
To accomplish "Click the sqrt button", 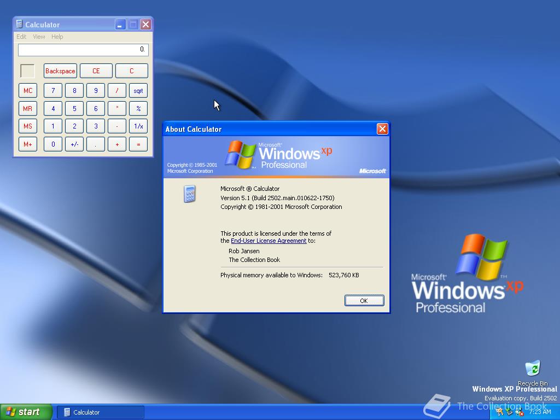I will (138, 91).
